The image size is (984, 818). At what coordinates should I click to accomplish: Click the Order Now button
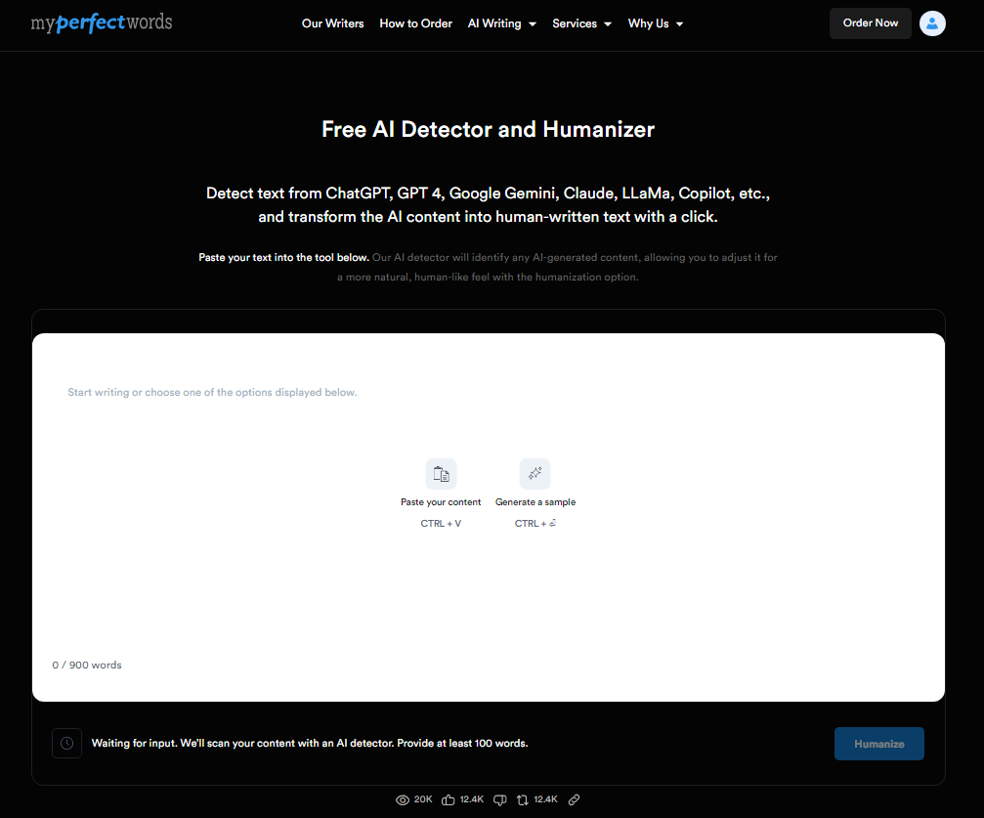point(870,23)
